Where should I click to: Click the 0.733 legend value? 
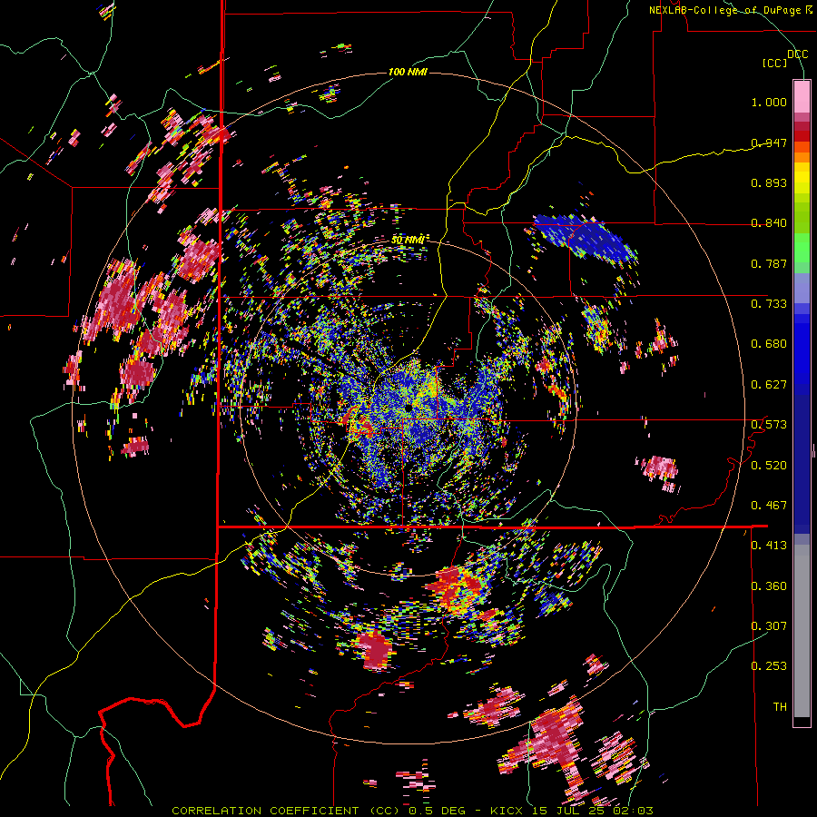pyautogui.click(x=769, y=304)
